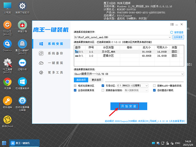Click the Windows Start button
The width and height of the screenshot is (196, 147).
click(x=4, y=143)
